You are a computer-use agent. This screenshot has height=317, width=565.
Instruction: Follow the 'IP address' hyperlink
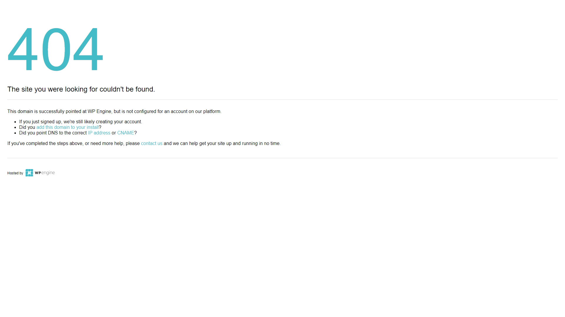point(99,133)
